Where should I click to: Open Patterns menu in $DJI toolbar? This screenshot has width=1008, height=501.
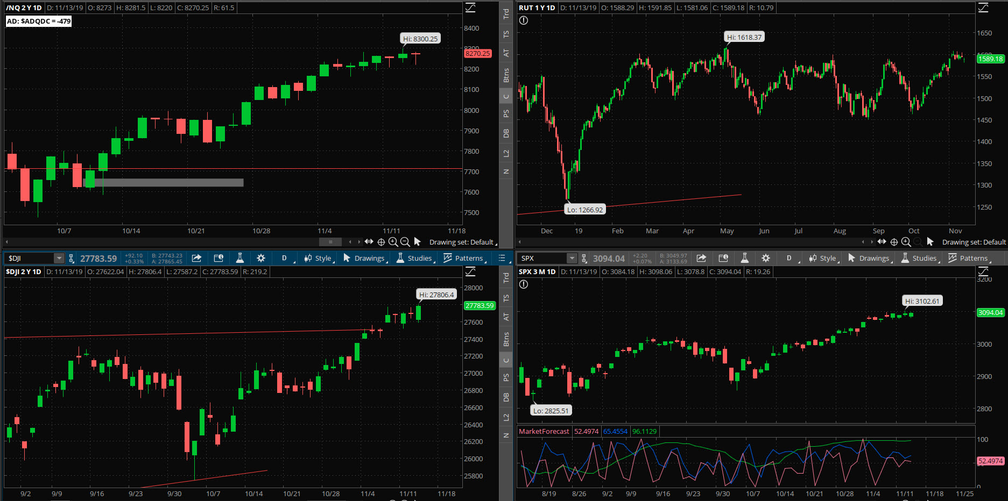465,259
